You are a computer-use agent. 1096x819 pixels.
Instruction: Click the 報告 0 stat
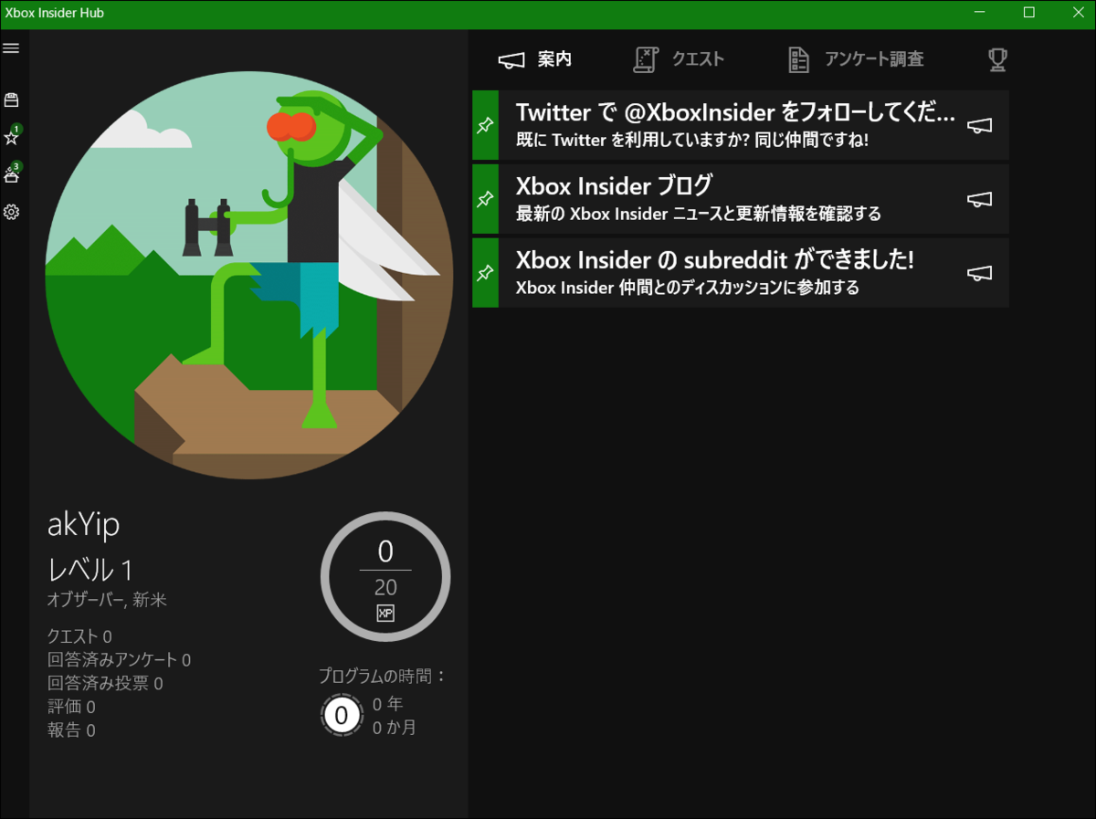71,730
